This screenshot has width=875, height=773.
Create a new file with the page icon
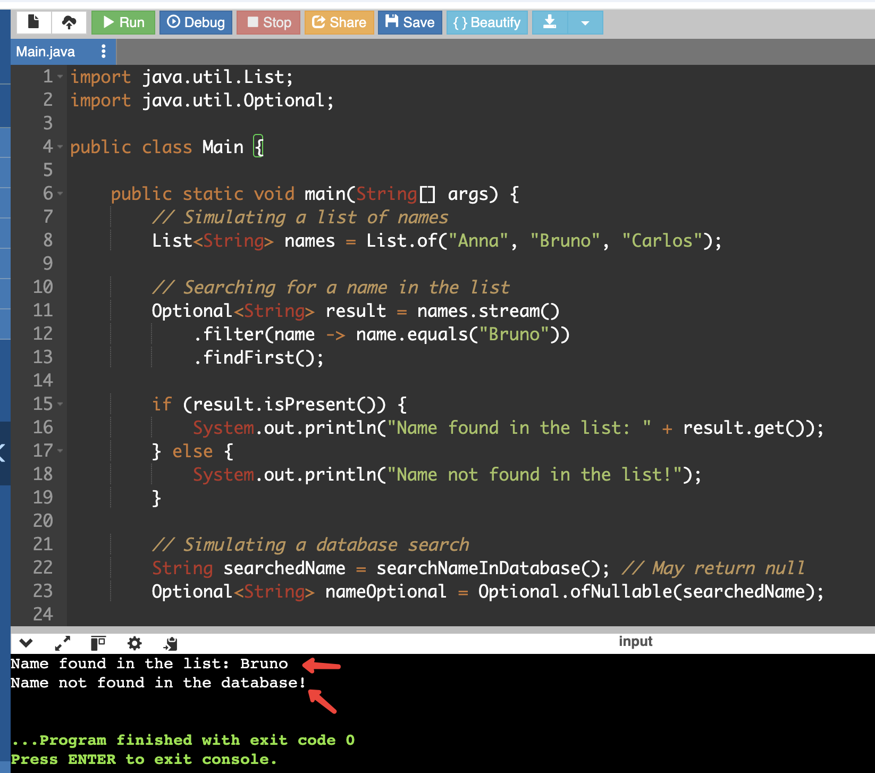pyautogui.click(x=33, y=22)
